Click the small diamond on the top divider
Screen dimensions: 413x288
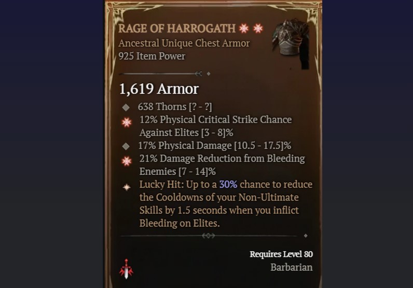[x=209, y=74]
